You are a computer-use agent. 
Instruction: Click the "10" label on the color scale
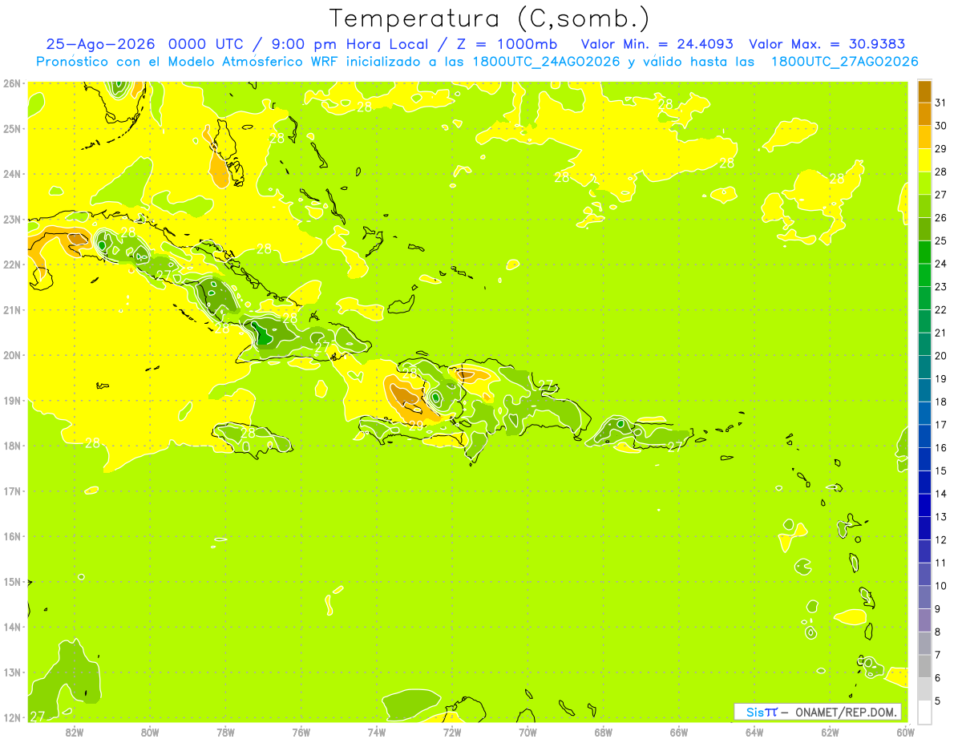941,586
